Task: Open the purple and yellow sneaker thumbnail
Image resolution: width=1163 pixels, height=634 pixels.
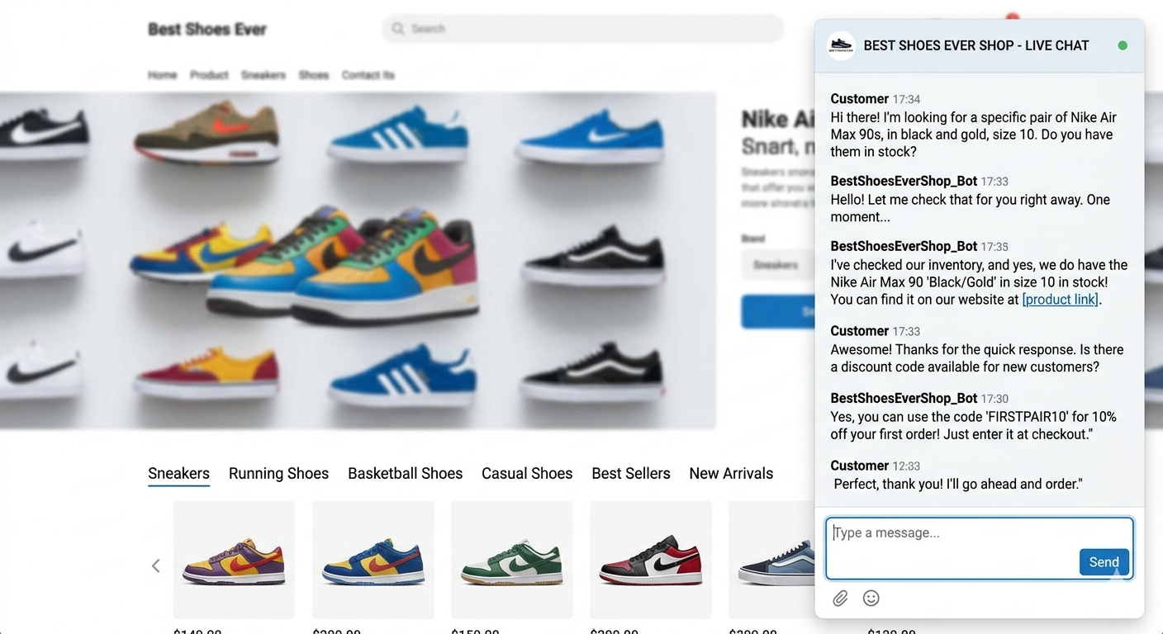Action: click(234, 560)
